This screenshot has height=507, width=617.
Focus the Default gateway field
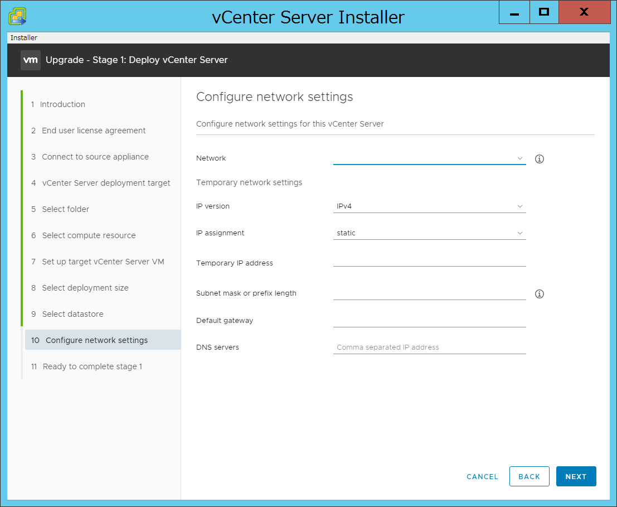[429, 321]
